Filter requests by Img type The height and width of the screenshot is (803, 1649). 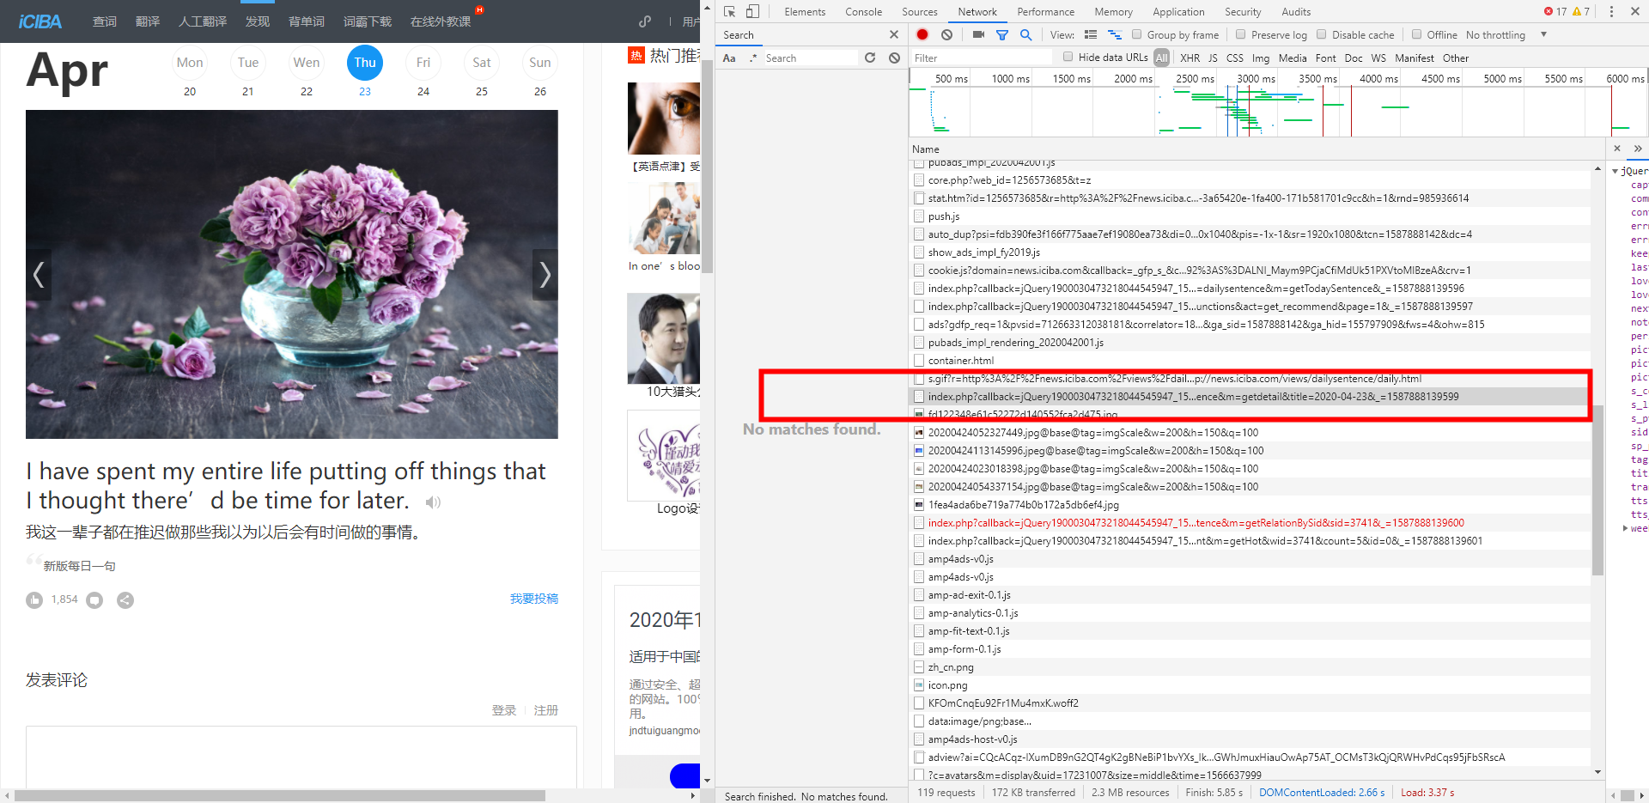pos(1261,58)
